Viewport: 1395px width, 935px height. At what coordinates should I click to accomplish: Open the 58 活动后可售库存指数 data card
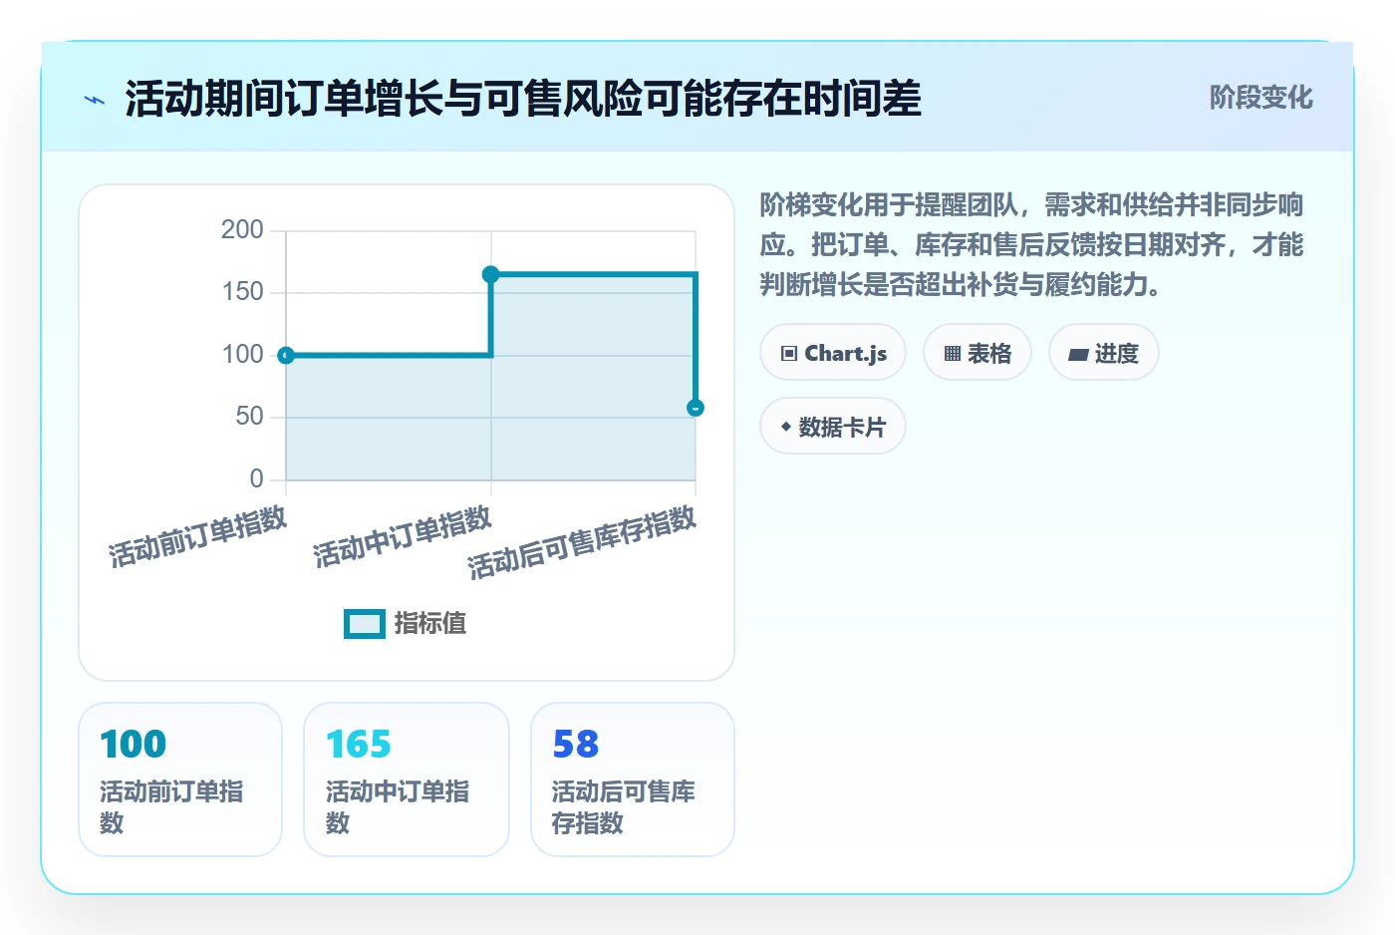point(633,779)
